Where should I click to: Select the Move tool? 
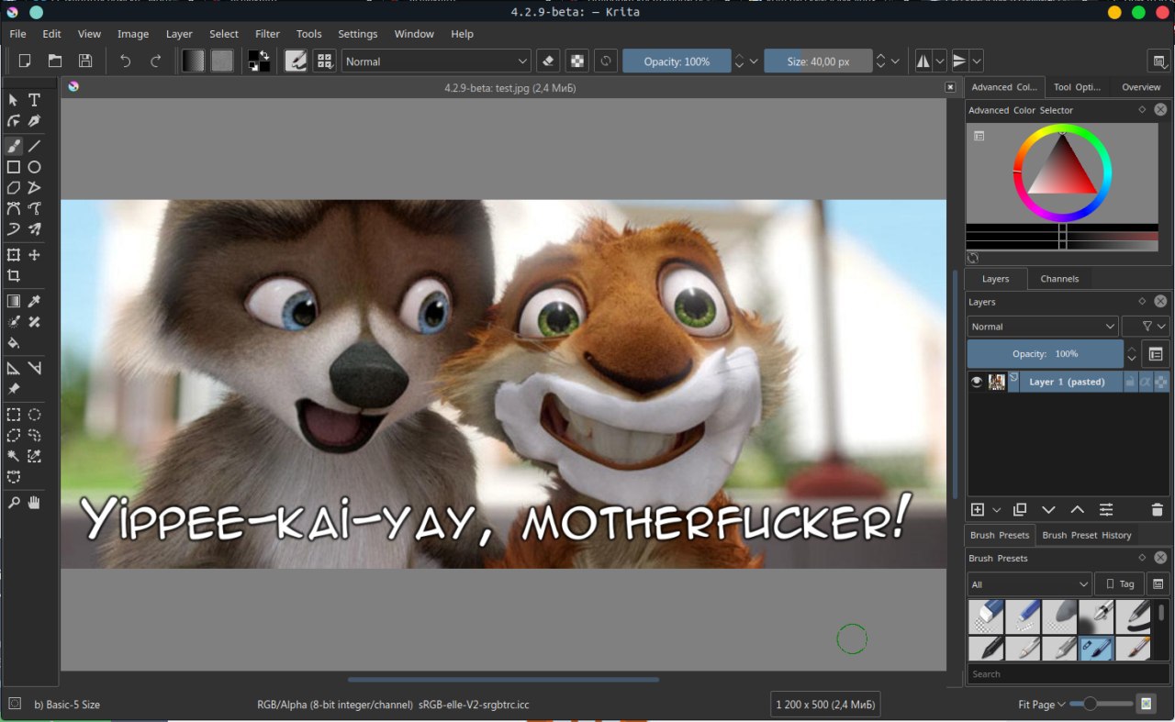tap(34, 255)
